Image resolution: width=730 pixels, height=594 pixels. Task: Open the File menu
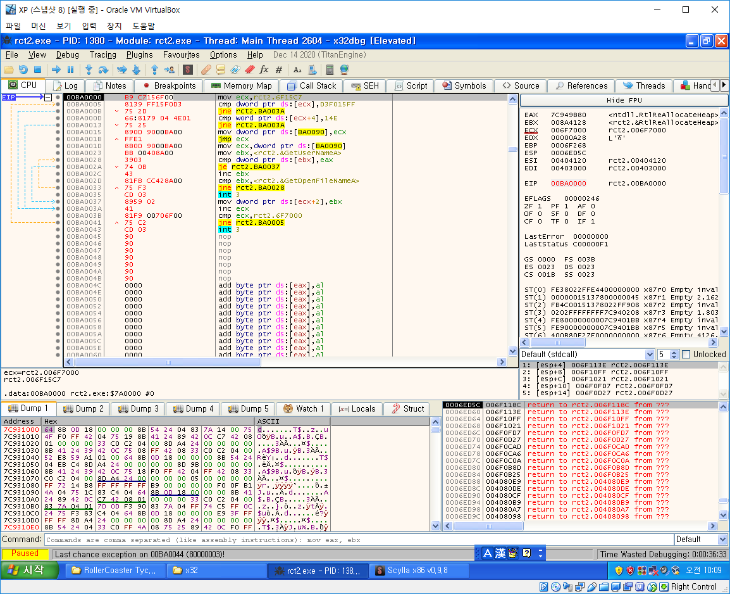click(11, 55)
